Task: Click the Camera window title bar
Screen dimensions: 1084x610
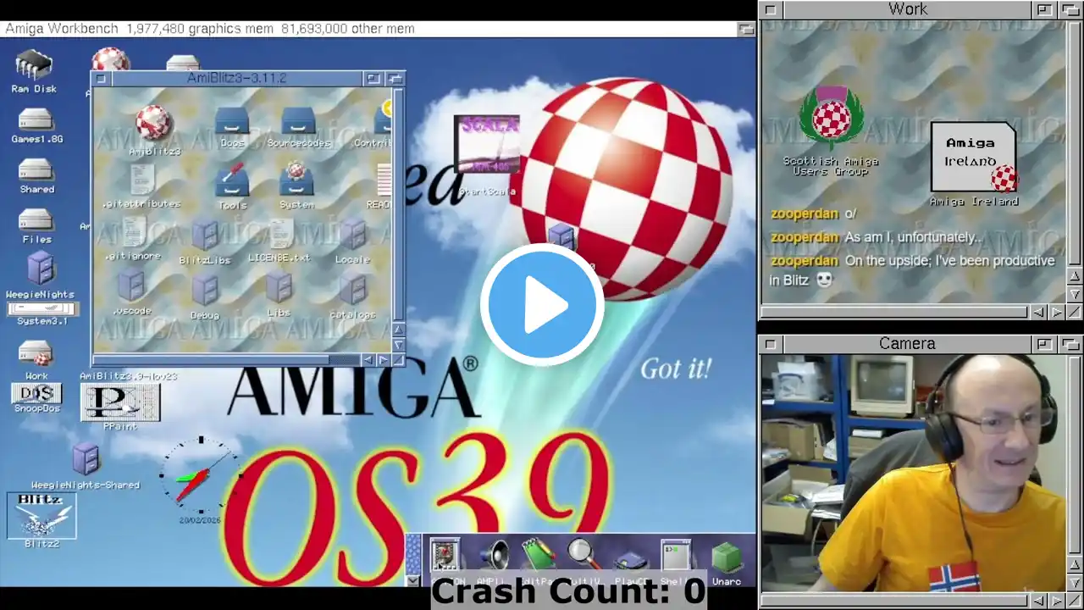Action: coord(907,344)
